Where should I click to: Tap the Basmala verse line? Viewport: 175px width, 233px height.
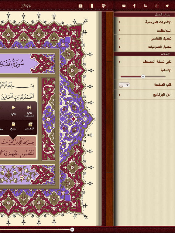(x=17, y=86)
